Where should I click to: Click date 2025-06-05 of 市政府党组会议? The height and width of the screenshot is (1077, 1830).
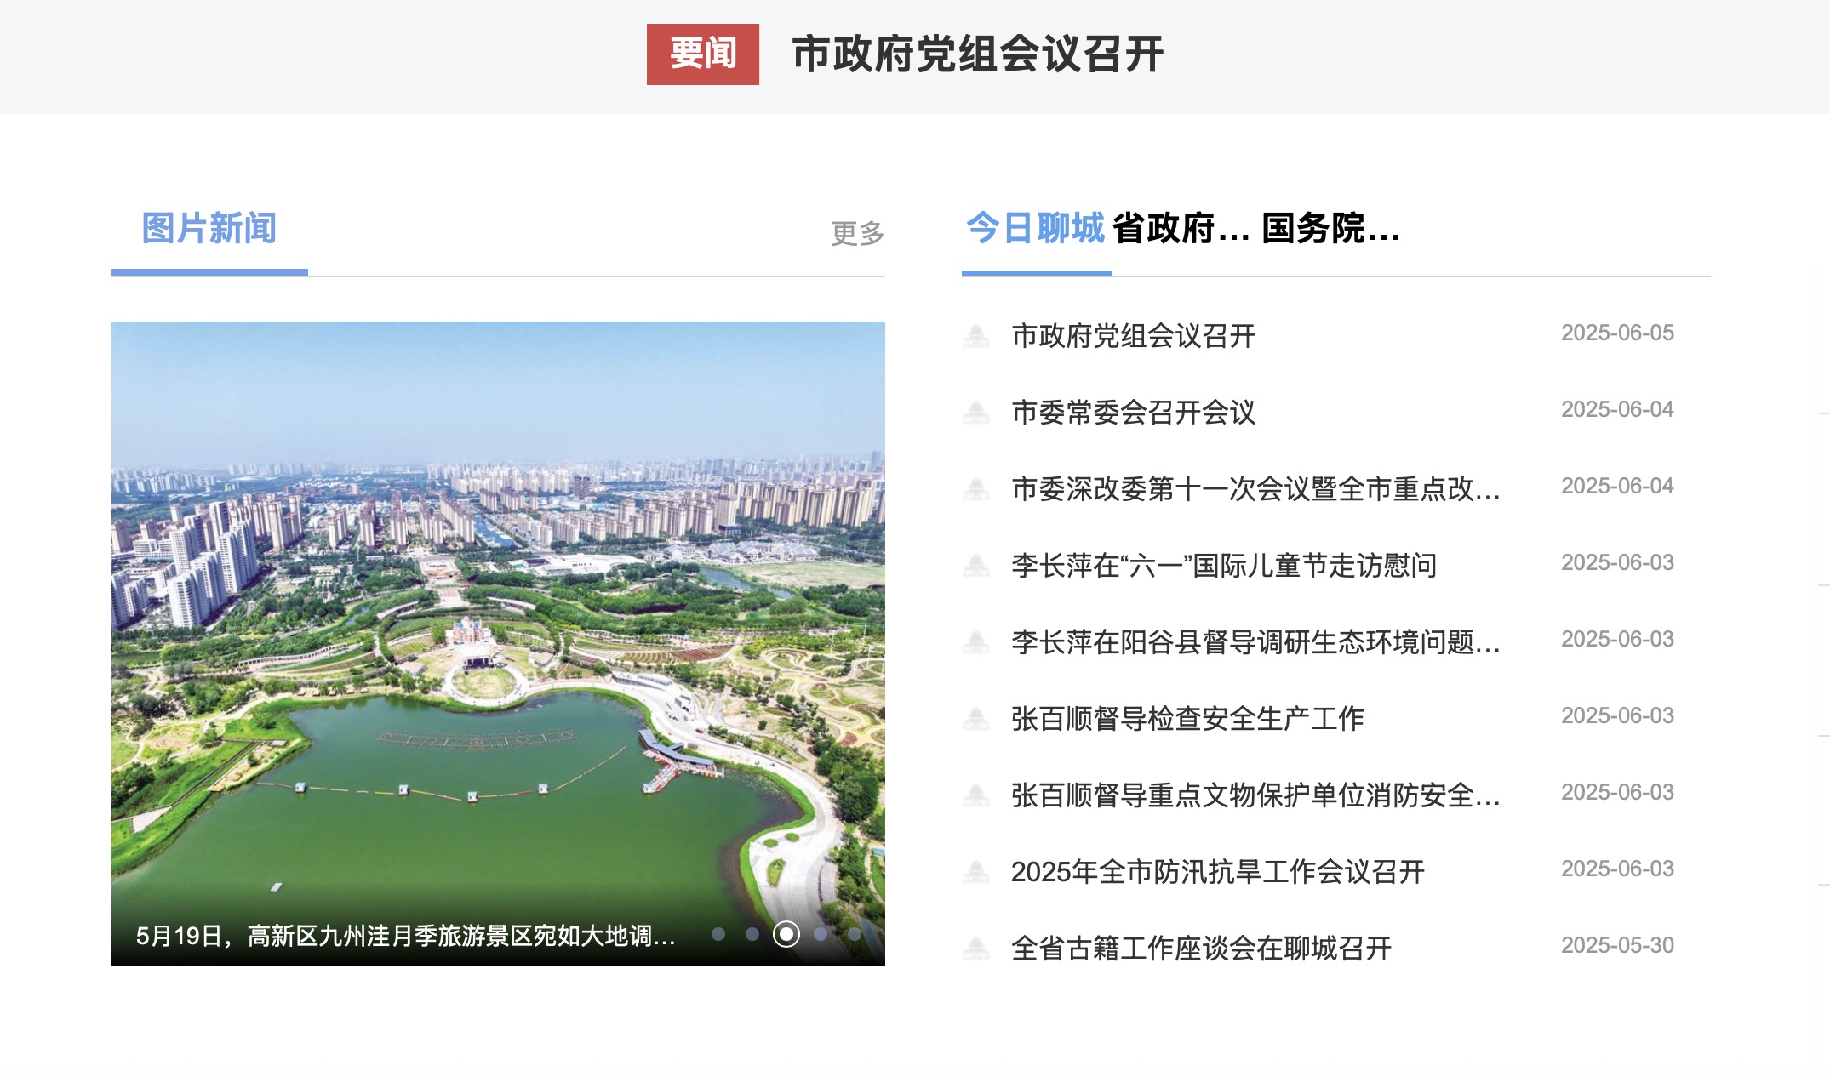click(1617, 333)
